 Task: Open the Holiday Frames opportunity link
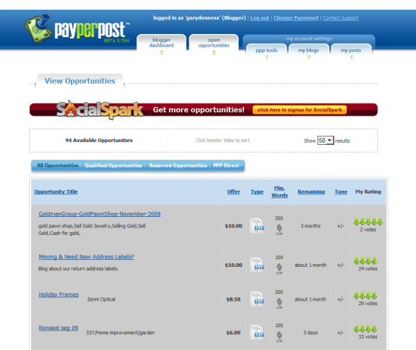click(x=58, y=295)
